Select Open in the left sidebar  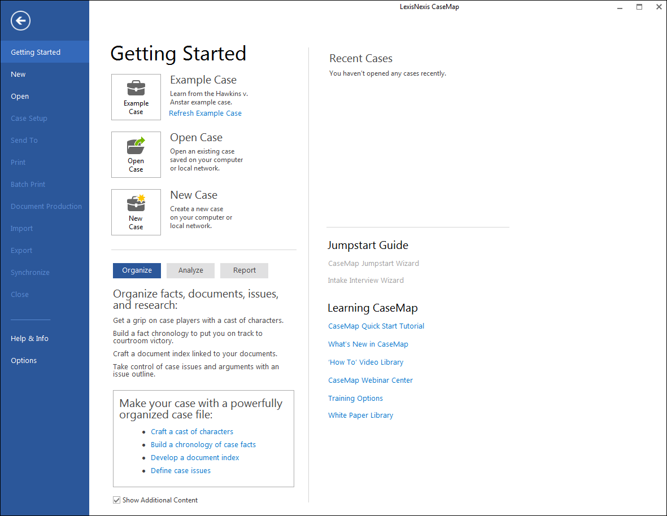(20, 96)
